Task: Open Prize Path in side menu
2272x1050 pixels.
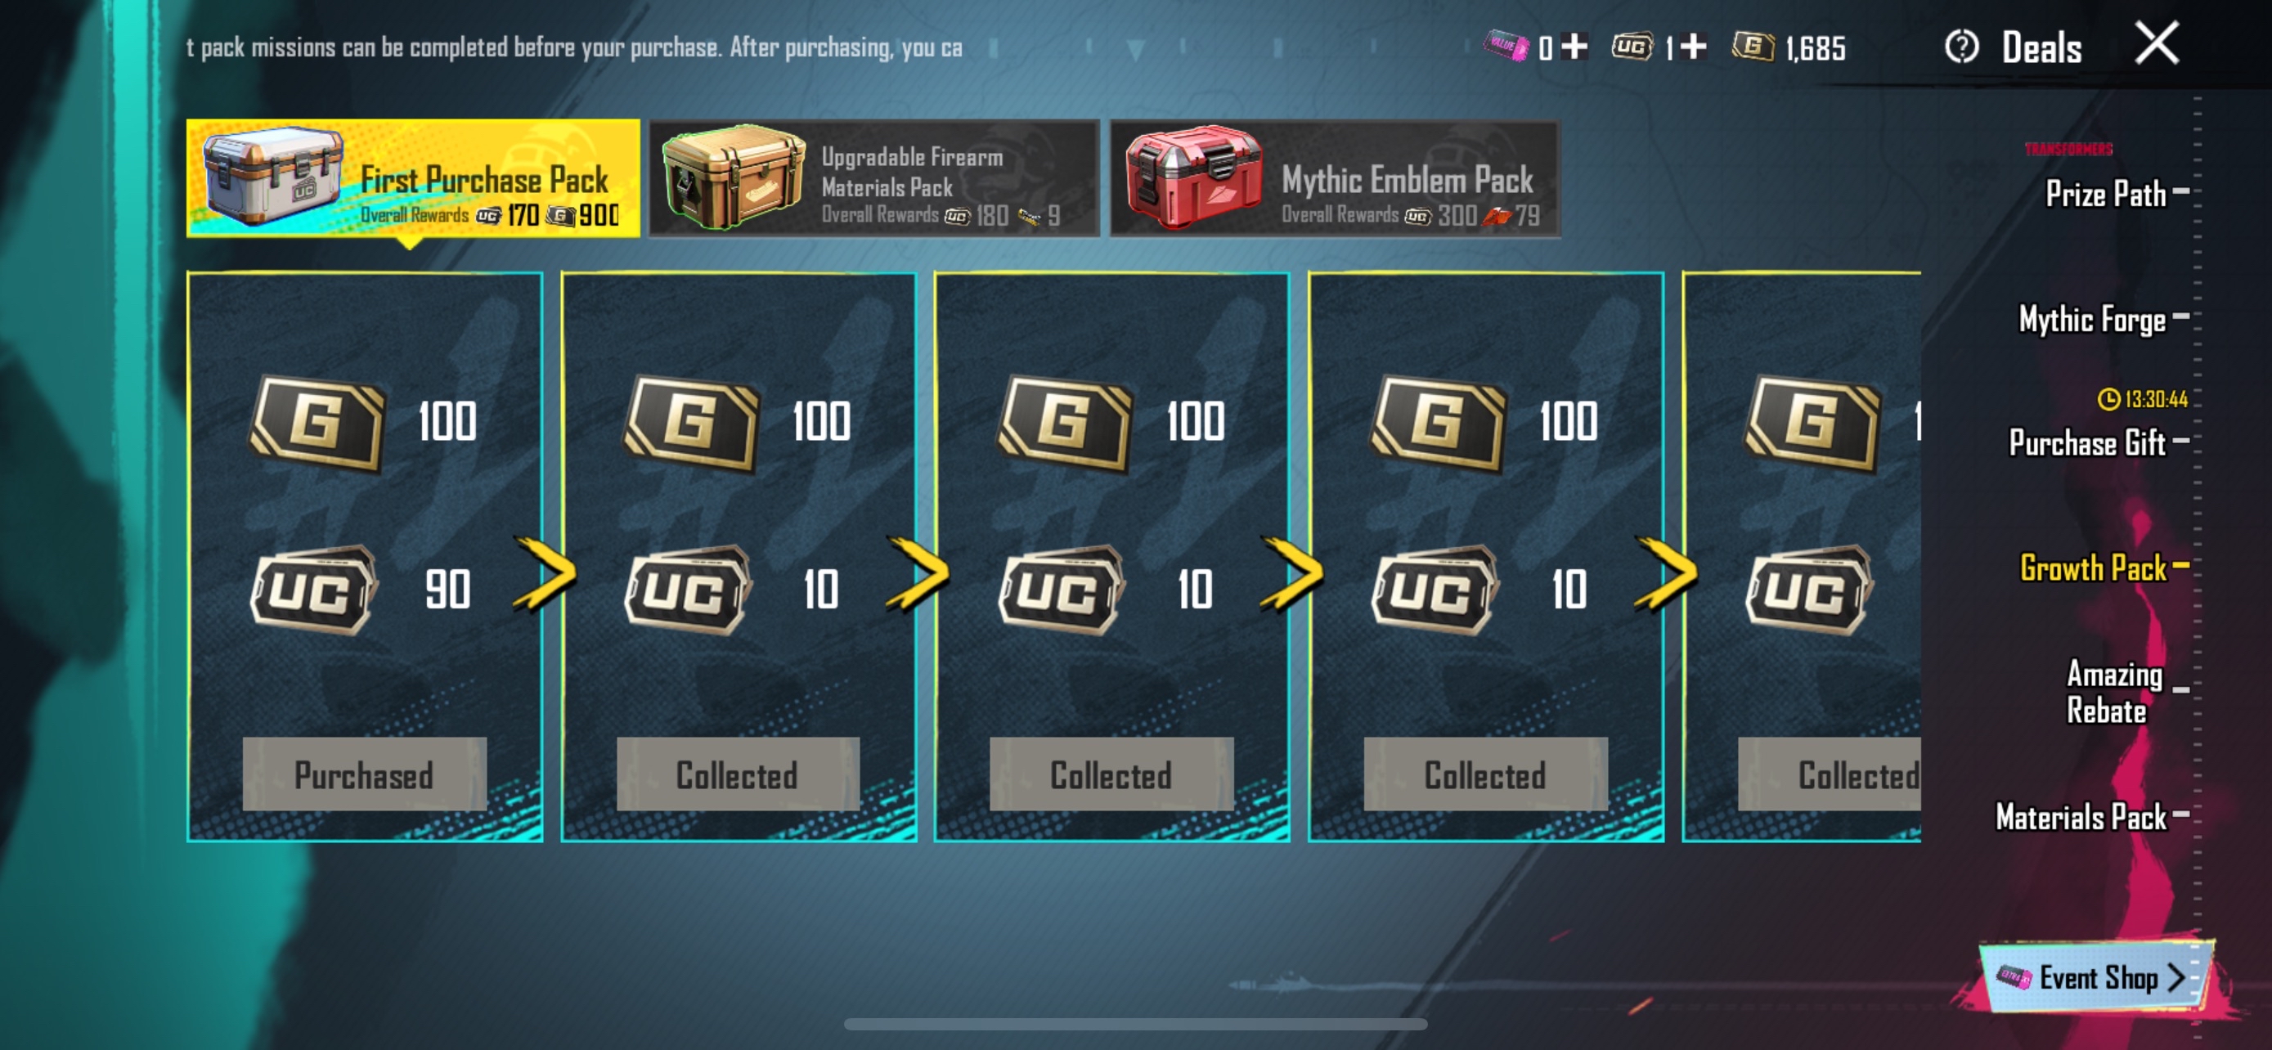Action: click(x=2105, y=194)
